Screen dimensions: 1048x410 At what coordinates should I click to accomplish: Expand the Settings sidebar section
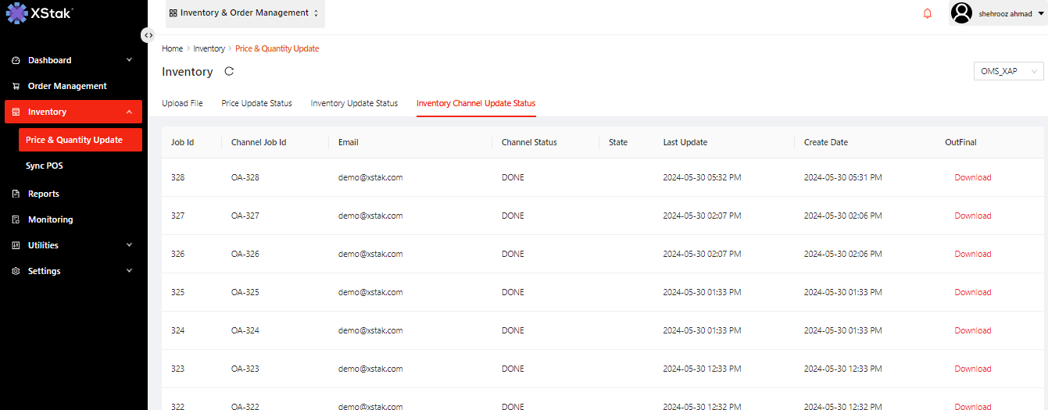coord(130,271)
